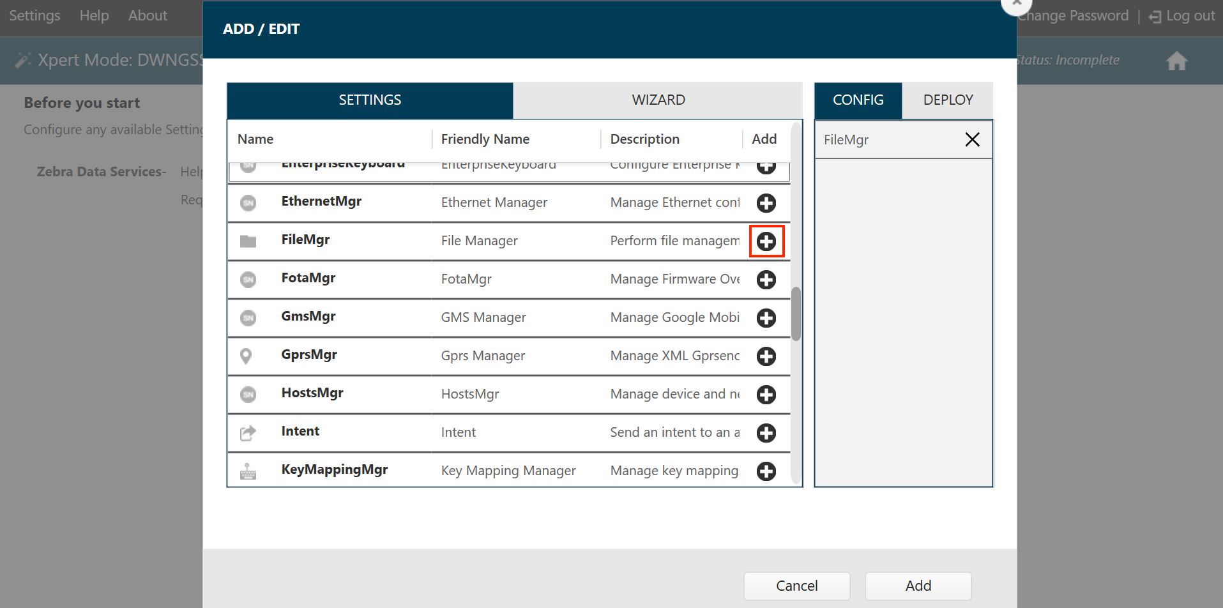Open the Help menu
The image size is (1223, 608).
click(x=94, y=15)
